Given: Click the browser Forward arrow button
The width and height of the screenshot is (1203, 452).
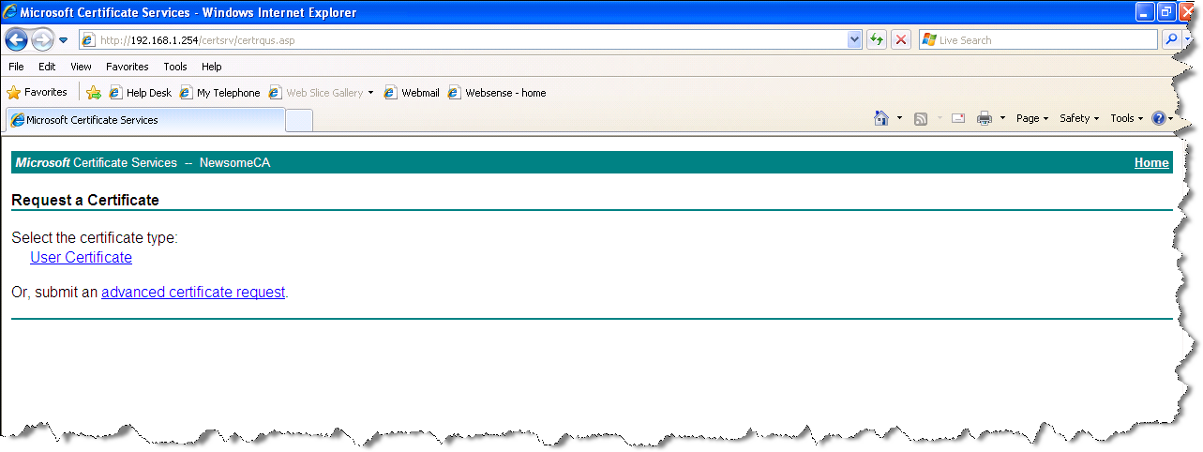Looking at the screenshot, I should coord(42,40).
